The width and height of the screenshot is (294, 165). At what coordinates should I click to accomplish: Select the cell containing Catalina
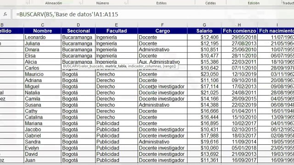[43, 117]
